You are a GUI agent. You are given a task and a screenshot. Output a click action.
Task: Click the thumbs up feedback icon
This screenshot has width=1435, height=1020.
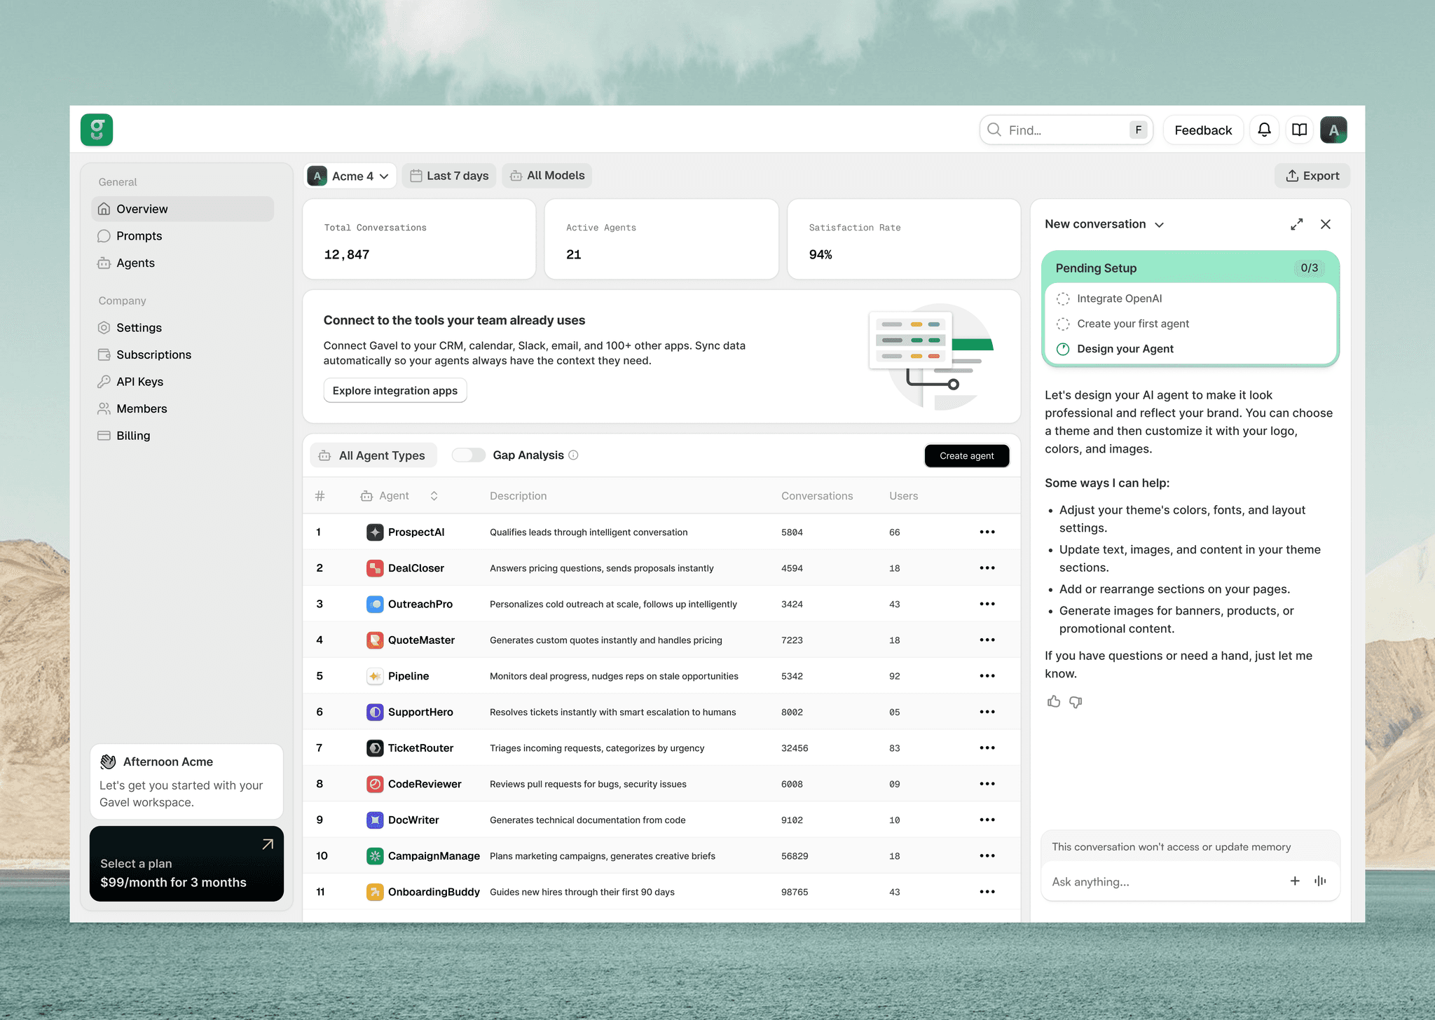coord(1054,701)
